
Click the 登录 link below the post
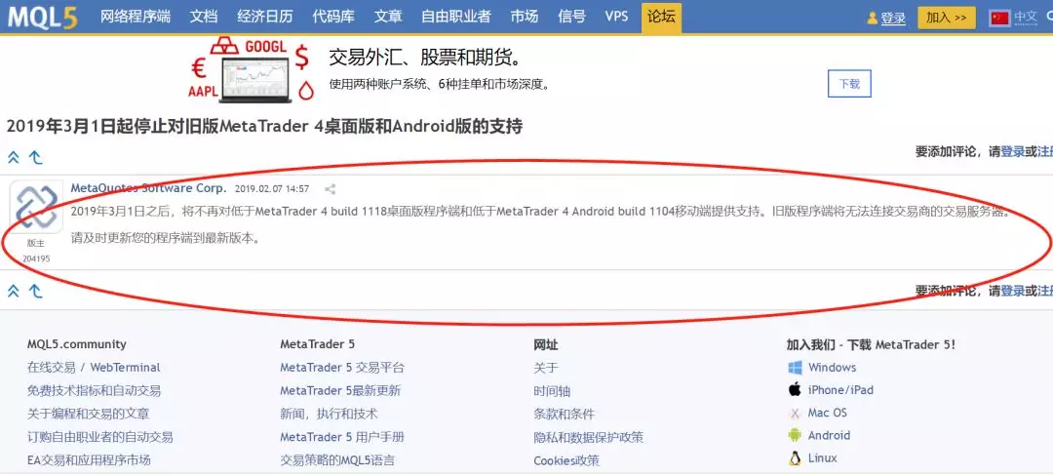(x=1013, y=291)
